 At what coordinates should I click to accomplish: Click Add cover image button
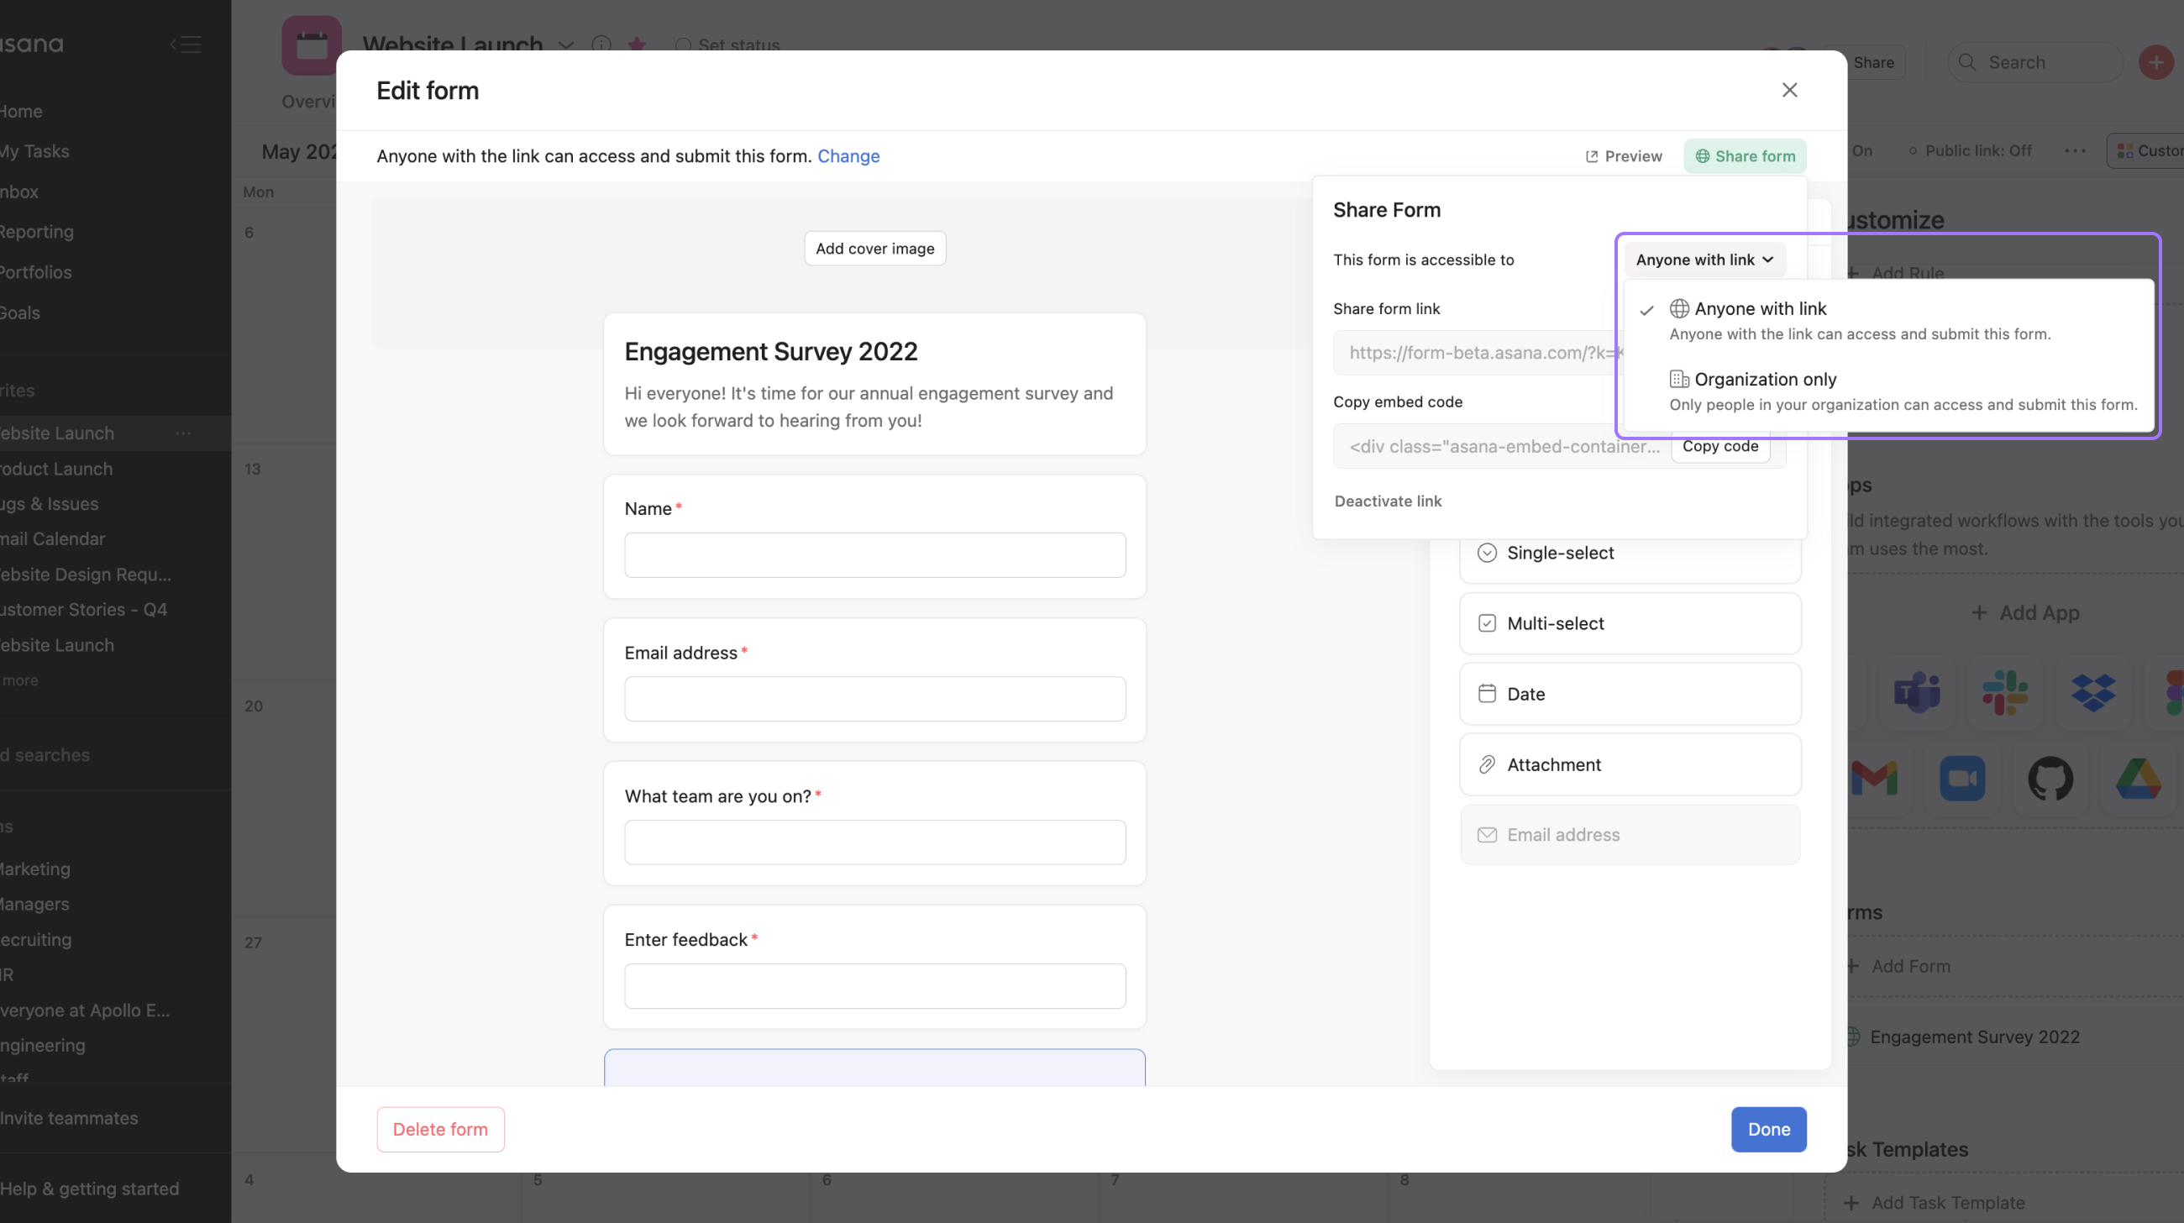[875, 249]
